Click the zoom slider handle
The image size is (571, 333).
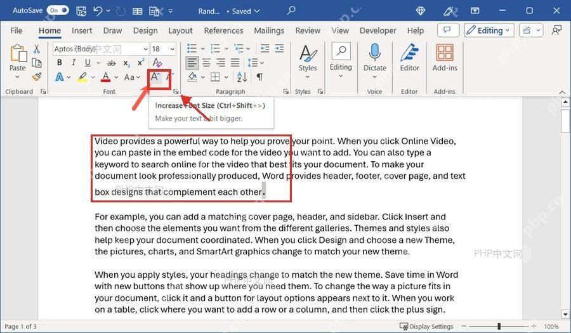click(499, 327)
